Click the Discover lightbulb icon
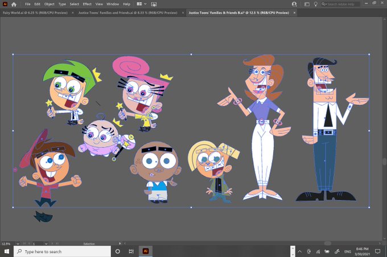The image size is (387, 257). click(x=315, y=4)
